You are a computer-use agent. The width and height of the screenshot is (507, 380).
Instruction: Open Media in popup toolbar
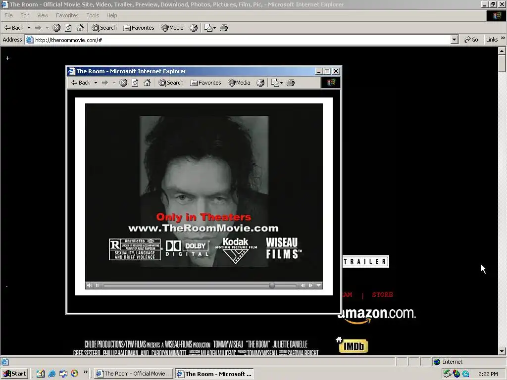click(x=239, y=83)
